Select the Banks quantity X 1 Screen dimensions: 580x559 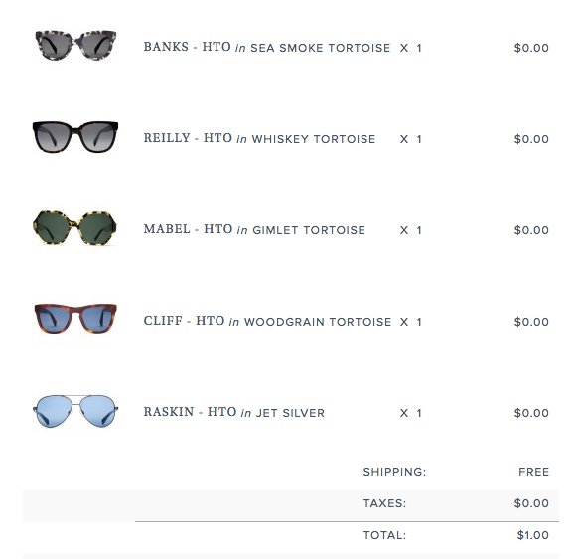pos(410,48)
